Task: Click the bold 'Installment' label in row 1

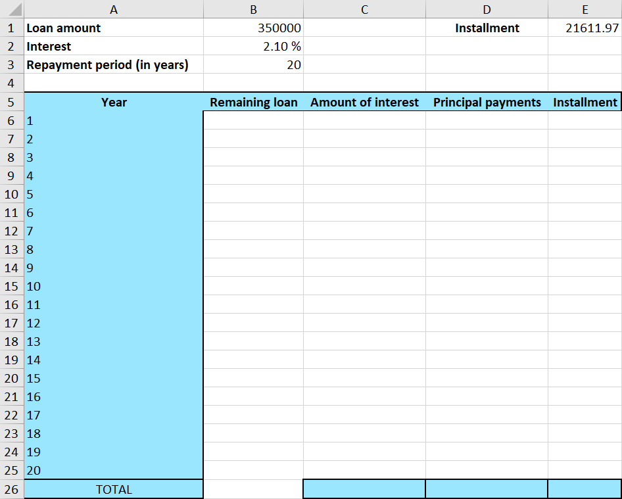Action: point(487,28)
